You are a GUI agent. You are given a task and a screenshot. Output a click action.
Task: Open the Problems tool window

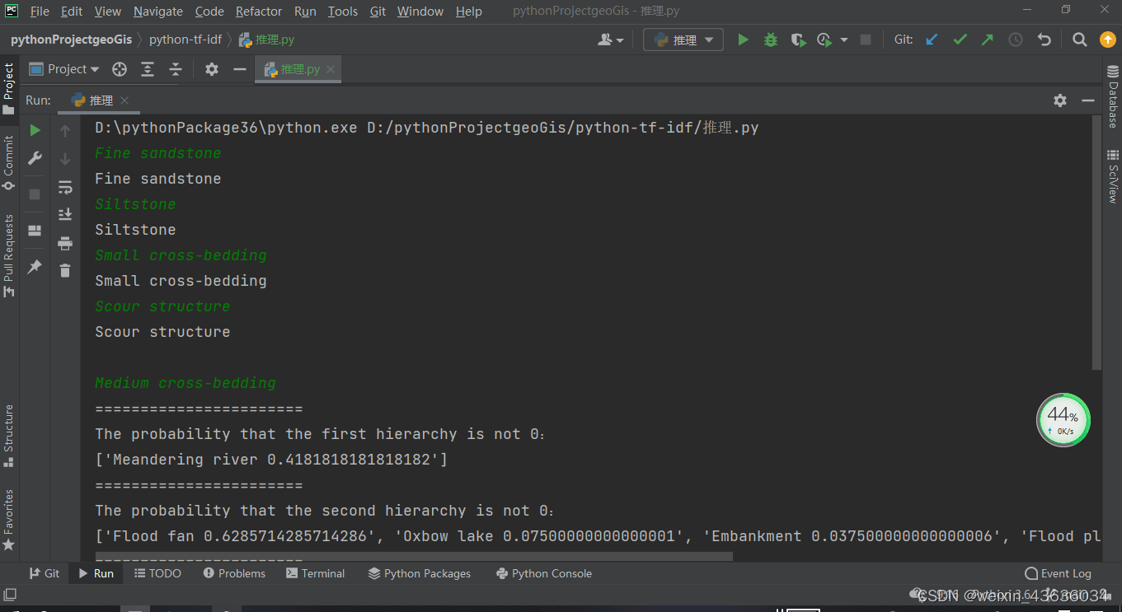[234, 573]
